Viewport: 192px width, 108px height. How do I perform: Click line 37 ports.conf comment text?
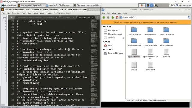click(x=50, y=51)
